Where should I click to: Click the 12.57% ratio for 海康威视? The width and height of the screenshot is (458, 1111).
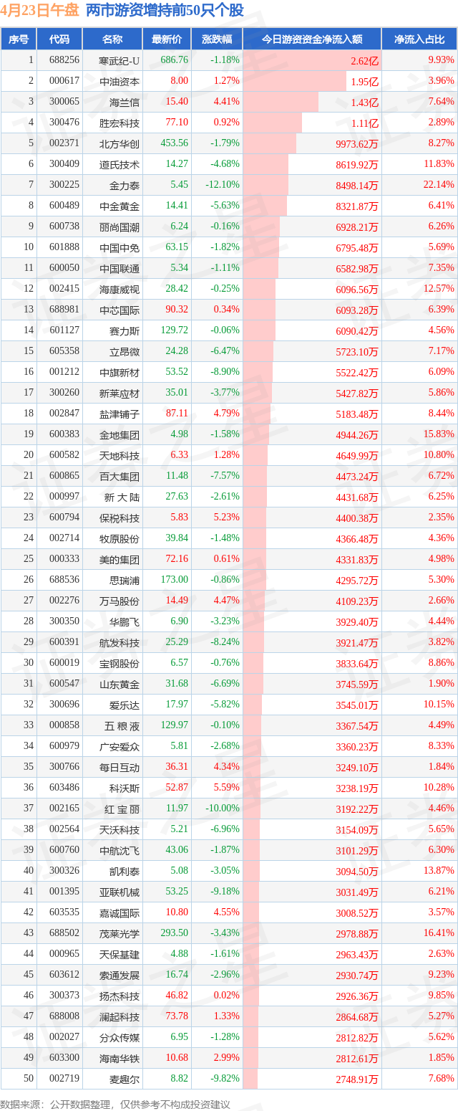click(439, 289)
